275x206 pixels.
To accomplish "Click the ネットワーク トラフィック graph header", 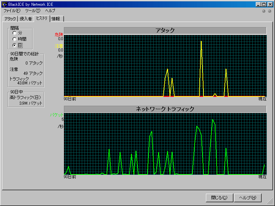I will coord(165,109).
